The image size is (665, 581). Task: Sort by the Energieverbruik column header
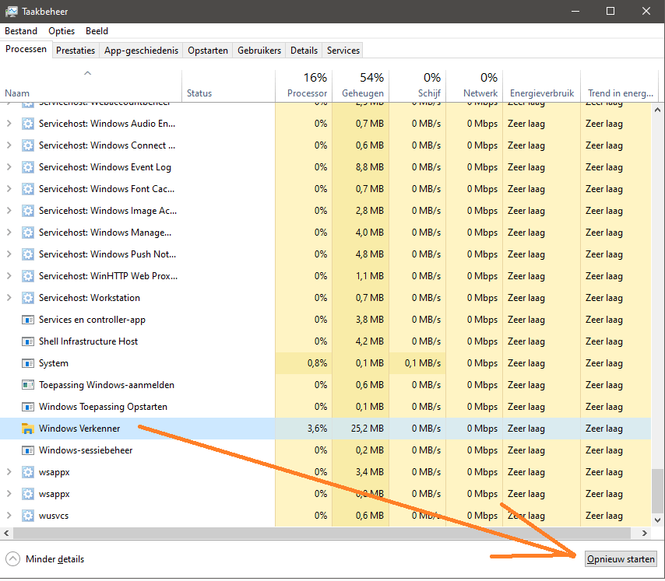(542, 86)
